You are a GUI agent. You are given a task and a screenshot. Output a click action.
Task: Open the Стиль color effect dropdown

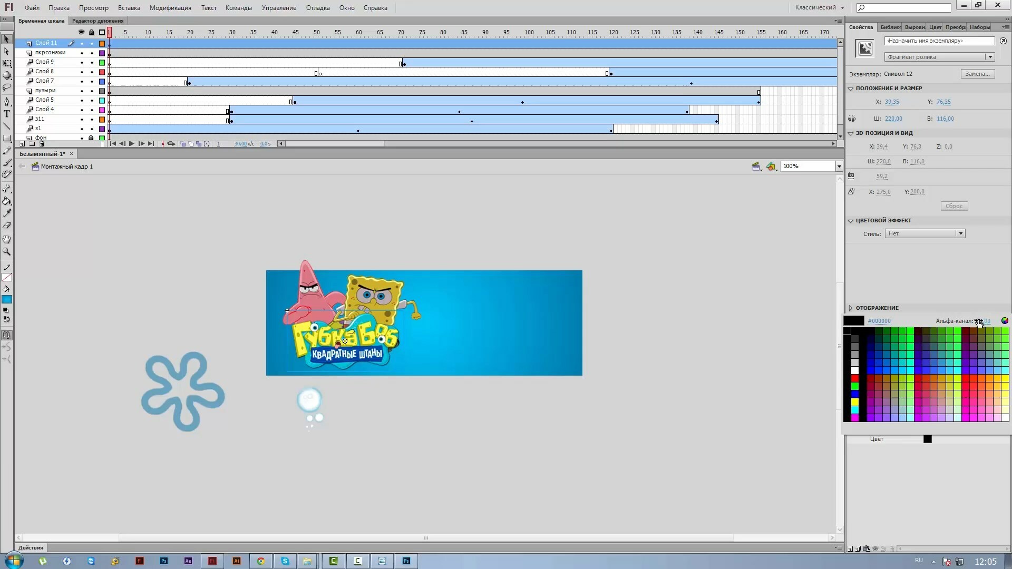(x=925, y=233)
